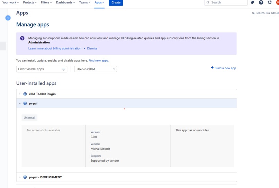The height and width of the screenshot is (188, 279).
Task: Click the pr-pal - DEVELOPMENT app icon
Action: pyautogui.click(x=25, y=177)
